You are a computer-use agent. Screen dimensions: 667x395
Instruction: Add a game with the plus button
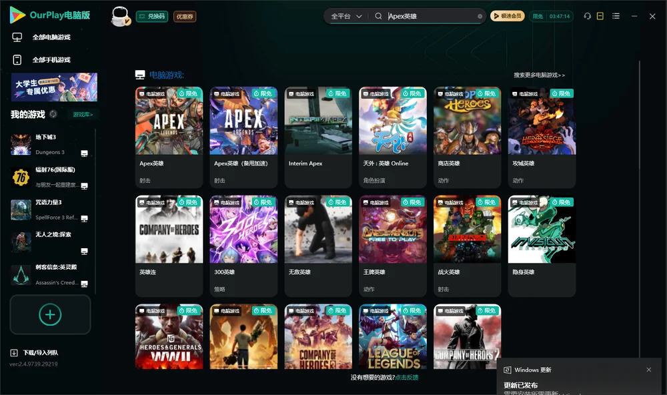[50, 314]
